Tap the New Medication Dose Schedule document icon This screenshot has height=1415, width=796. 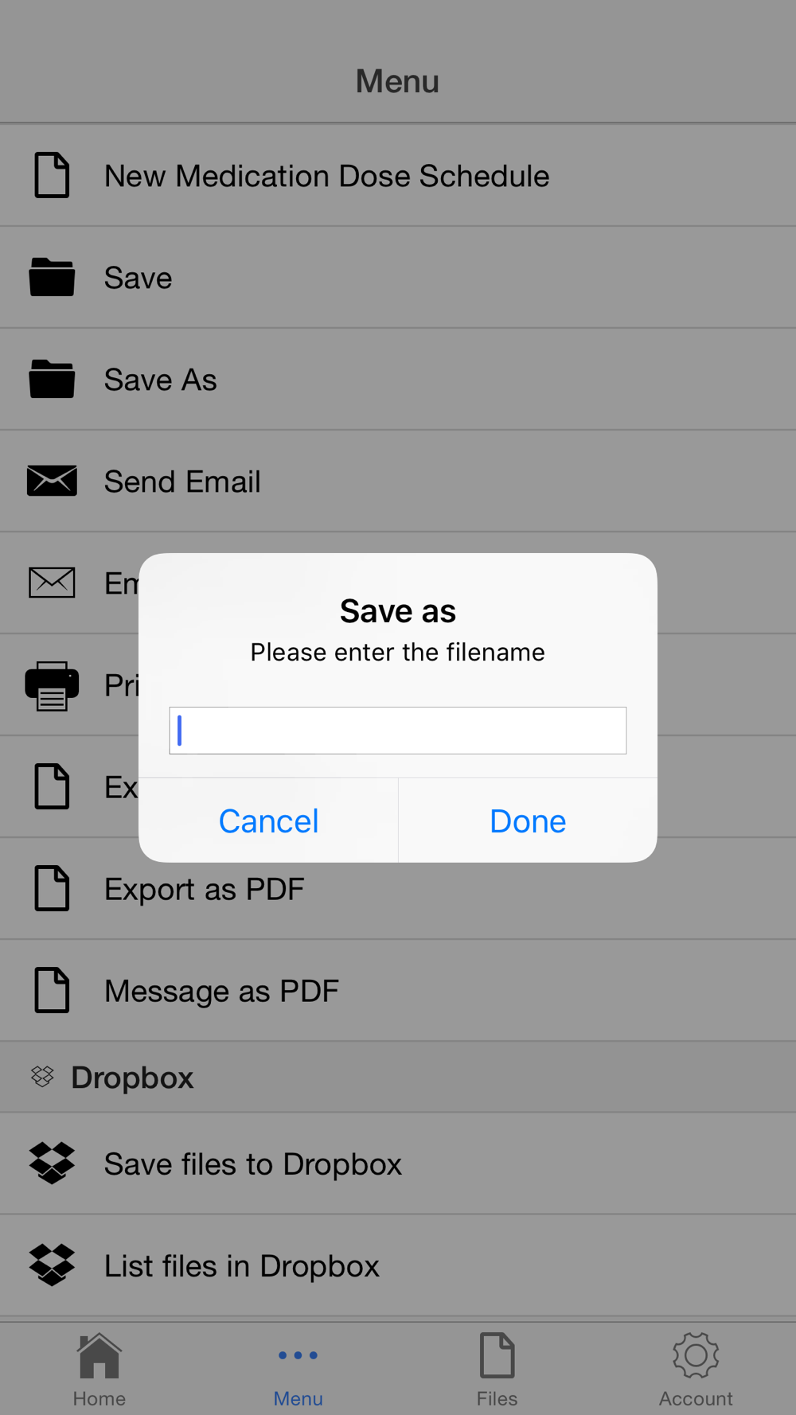[52, 175]
